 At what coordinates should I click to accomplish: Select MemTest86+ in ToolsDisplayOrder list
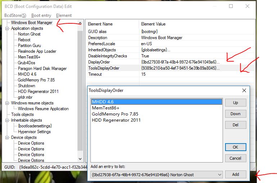(x=157, y=108)
